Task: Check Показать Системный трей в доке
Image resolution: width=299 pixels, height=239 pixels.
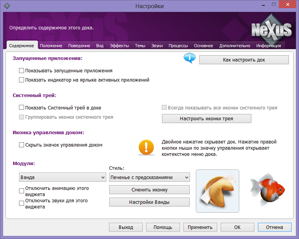Action: click(22, 108)
